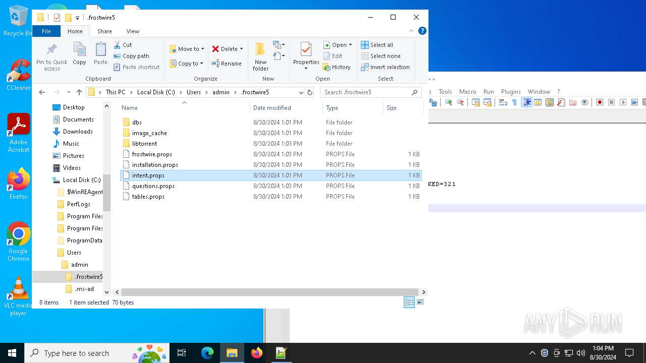
Task: Switch to the Share tab
Action: [x=104, y=31]
